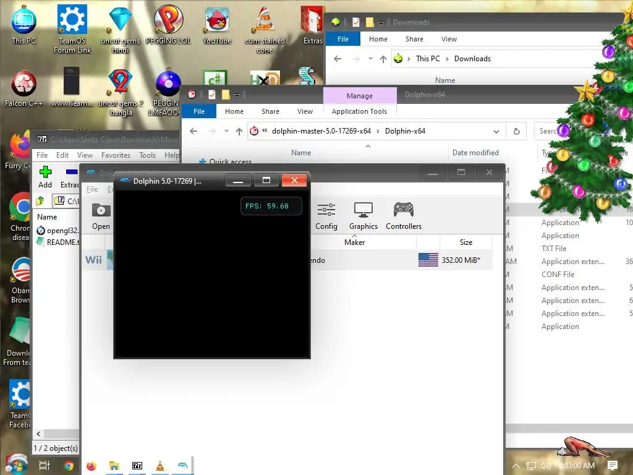Open TeamOS Forum Link desktop shortcut

pos(72,28)
